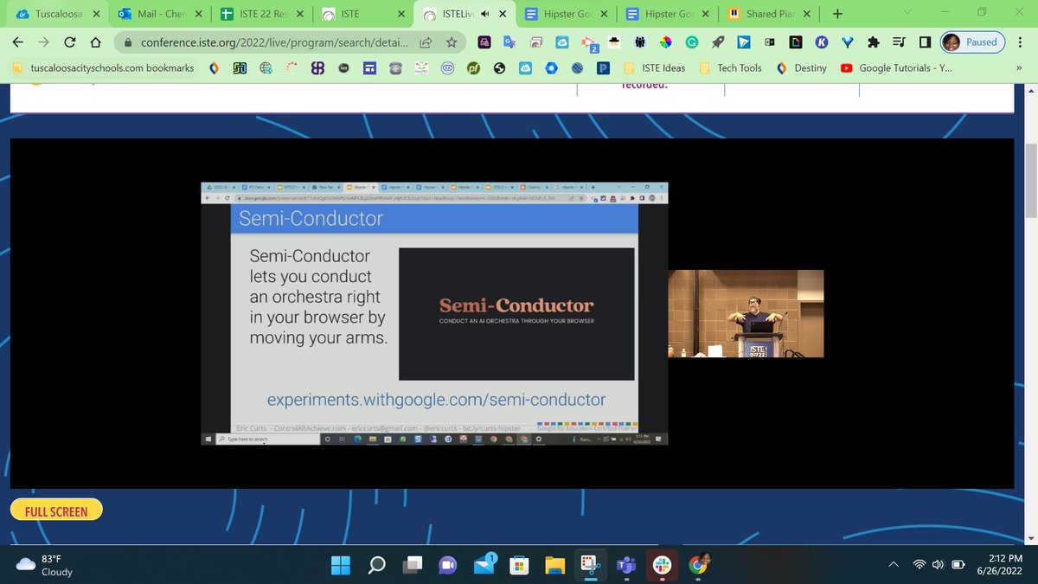This screenshot has height=584, width=1038.
Task: Mute the ISTELive tab audio icon
Action: click(484, 14)
